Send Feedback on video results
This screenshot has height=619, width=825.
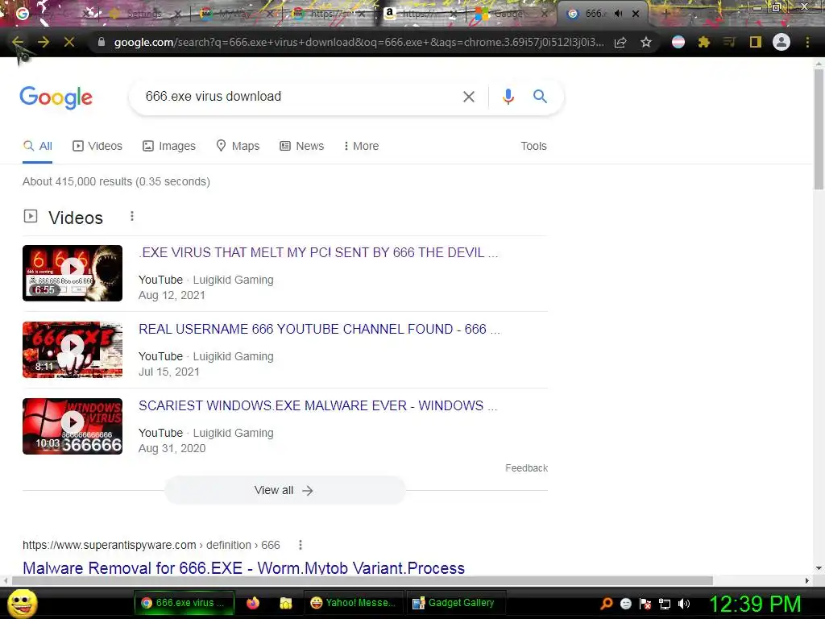[x=526, y=468]
